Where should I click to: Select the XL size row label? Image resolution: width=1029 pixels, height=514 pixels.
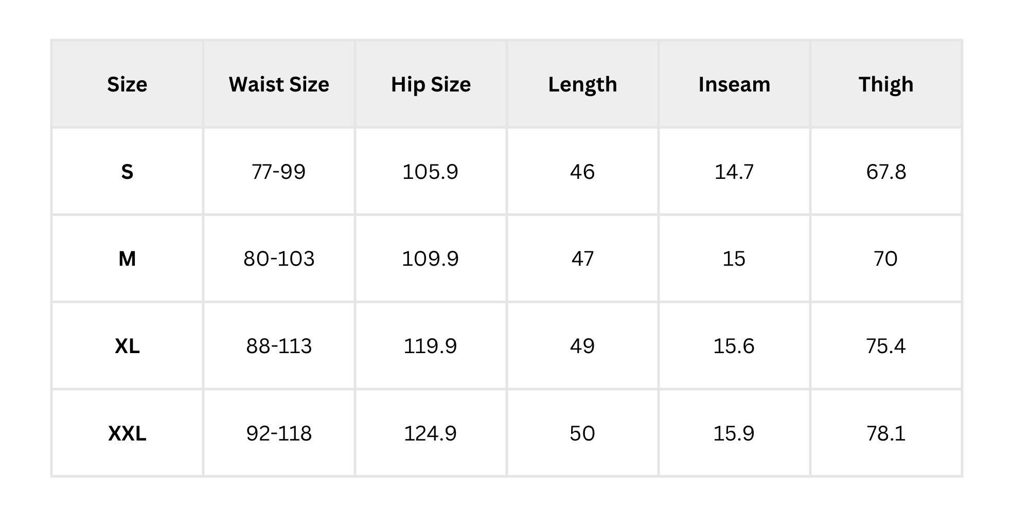tap(127, 346)
